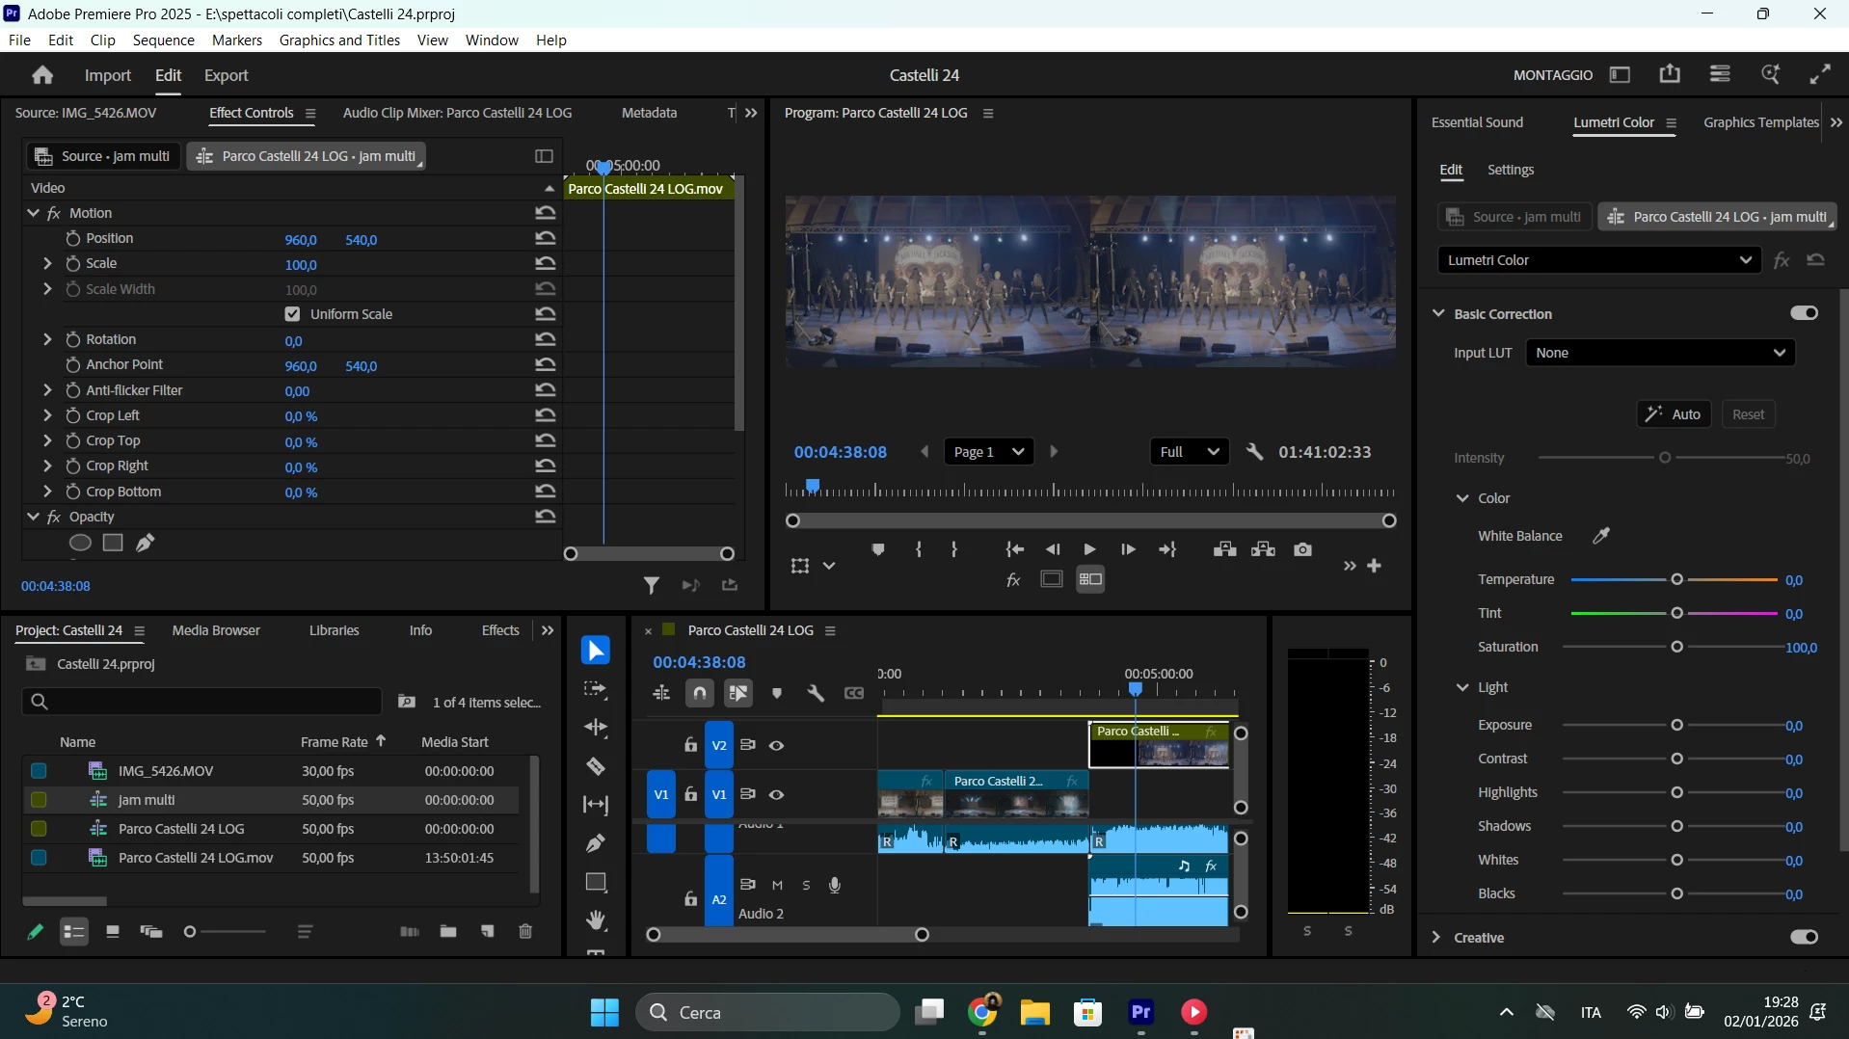Click the Auto button in Lumetri Color
Image resolution: width=1849 pixels, height=1039 pixels.
point(1674,414)
